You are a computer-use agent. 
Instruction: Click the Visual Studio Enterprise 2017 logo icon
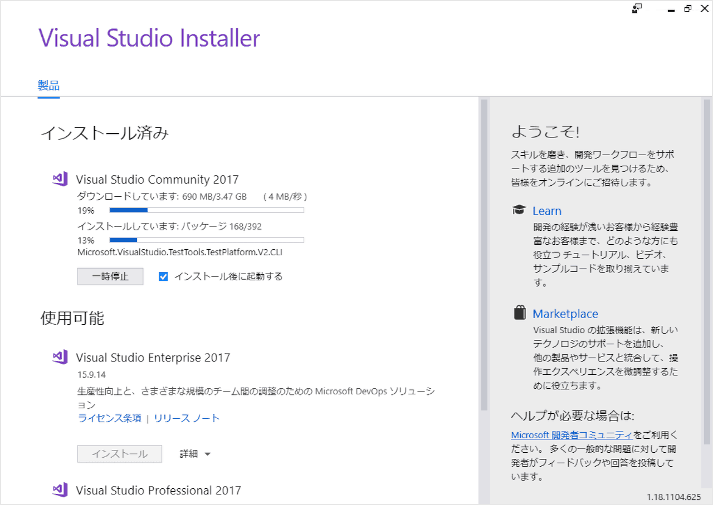point(60,357)
